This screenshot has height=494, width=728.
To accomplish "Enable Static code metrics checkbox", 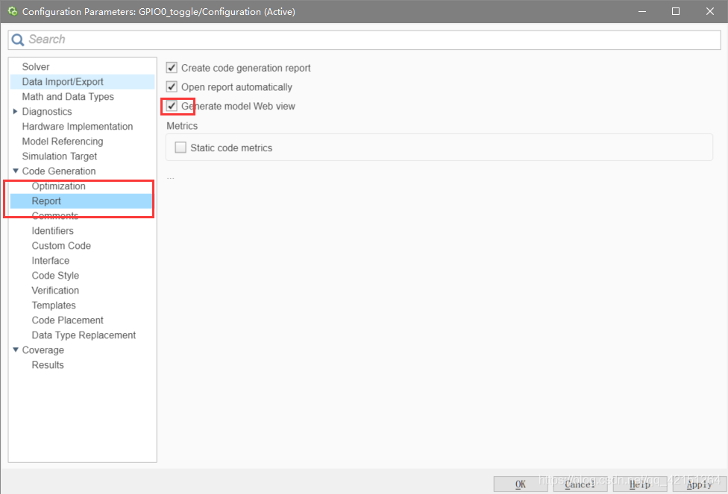I will tap(181, 148).
